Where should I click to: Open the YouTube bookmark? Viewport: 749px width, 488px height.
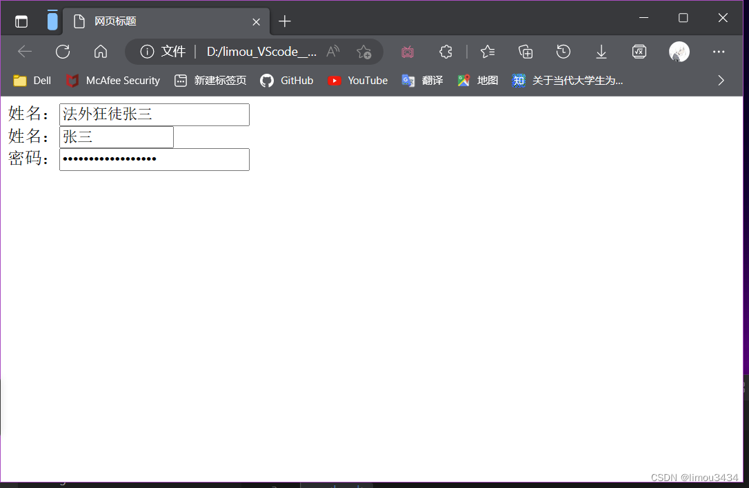(x=358, y=81)
